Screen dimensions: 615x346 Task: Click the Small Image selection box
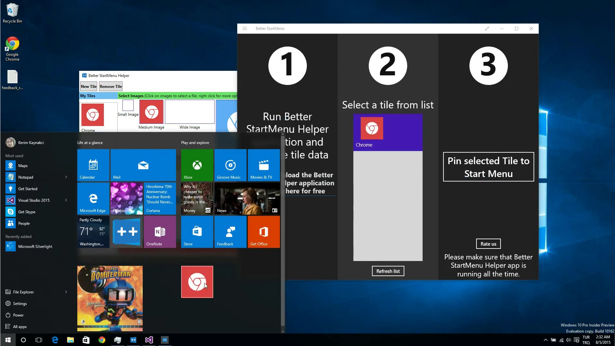[128, 105]
